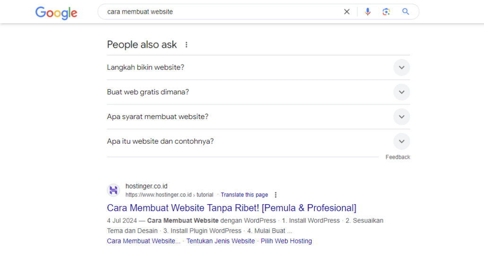This screenshot has height=266, width=484.
Task: Open "Cara Membuat Website Tanpa Ribet!" result
Action: (232, 208)
